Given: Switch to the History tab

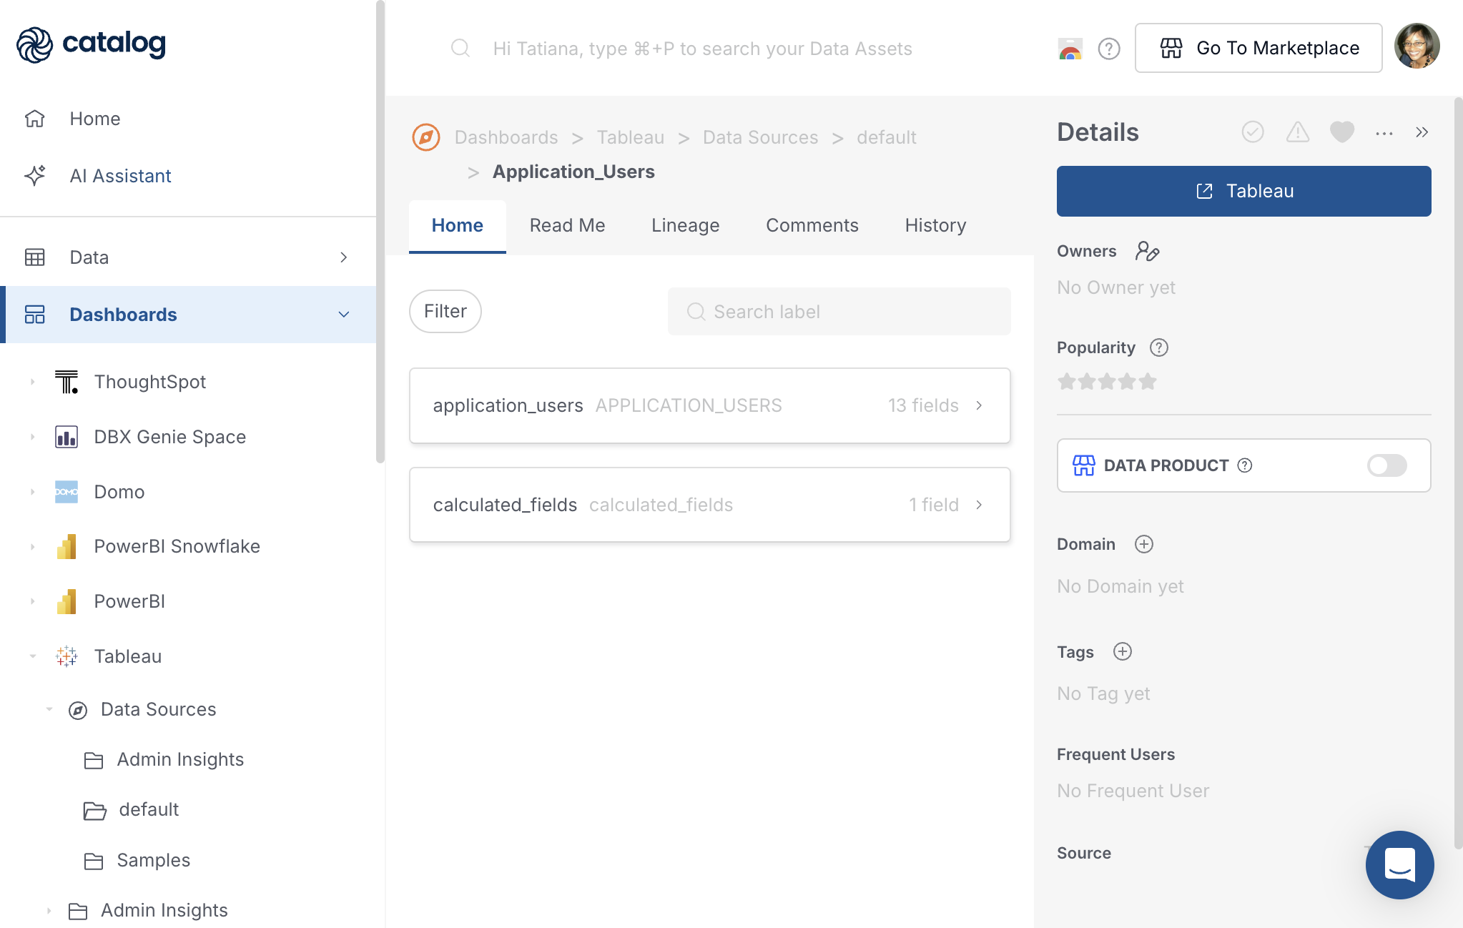Looking at the screenshot, I should point(936,226).
